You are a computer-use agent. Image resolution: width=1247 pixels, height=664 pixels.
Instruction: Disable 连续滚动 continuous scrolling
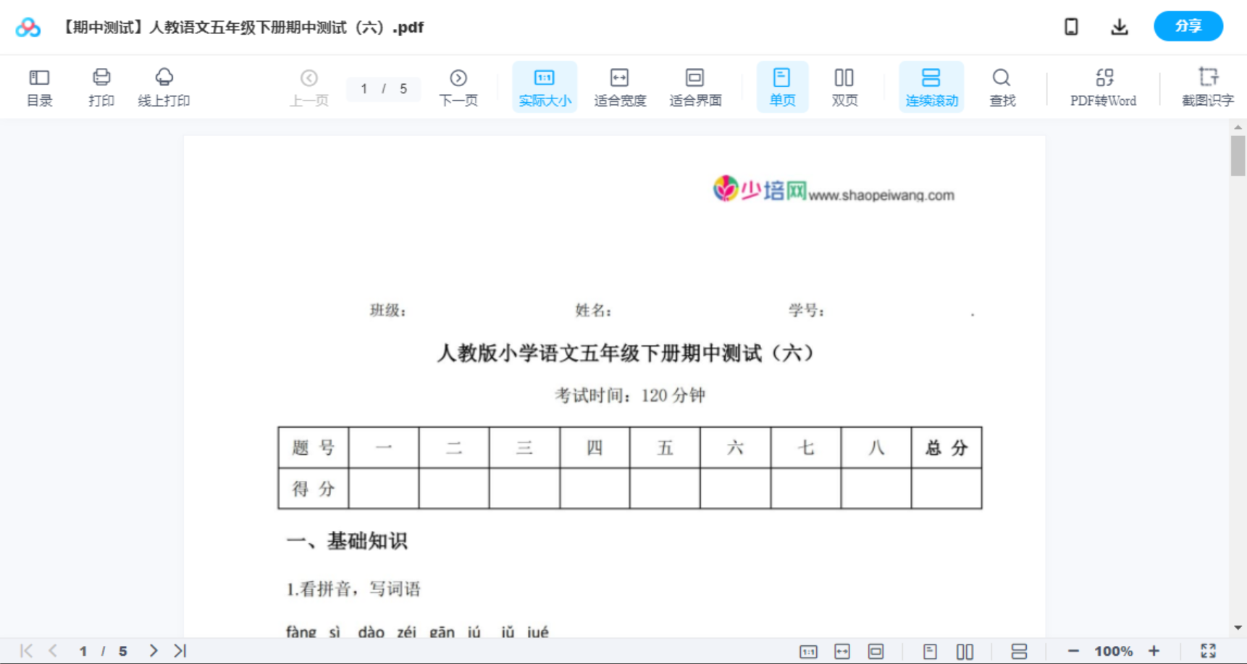click(x=931, y=86)
